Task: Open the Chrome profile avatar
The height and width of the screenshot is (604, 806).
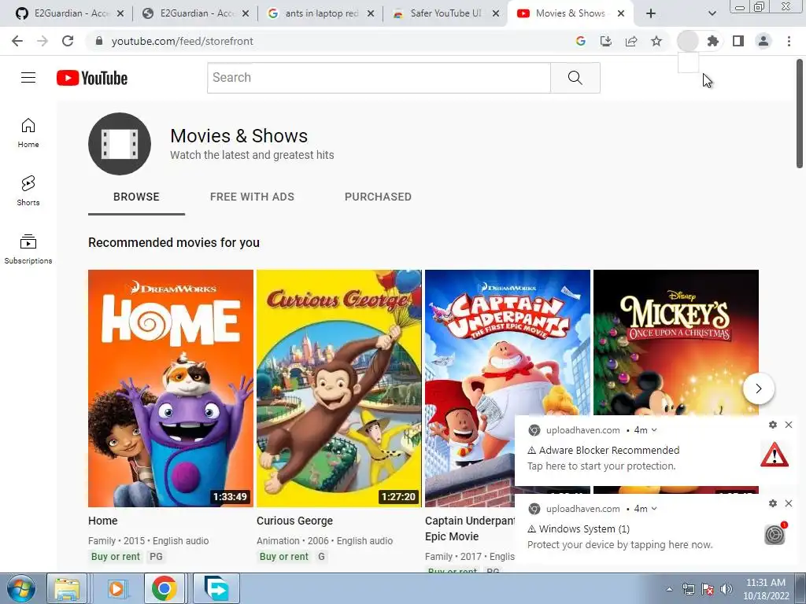Action: coord(763,41)
